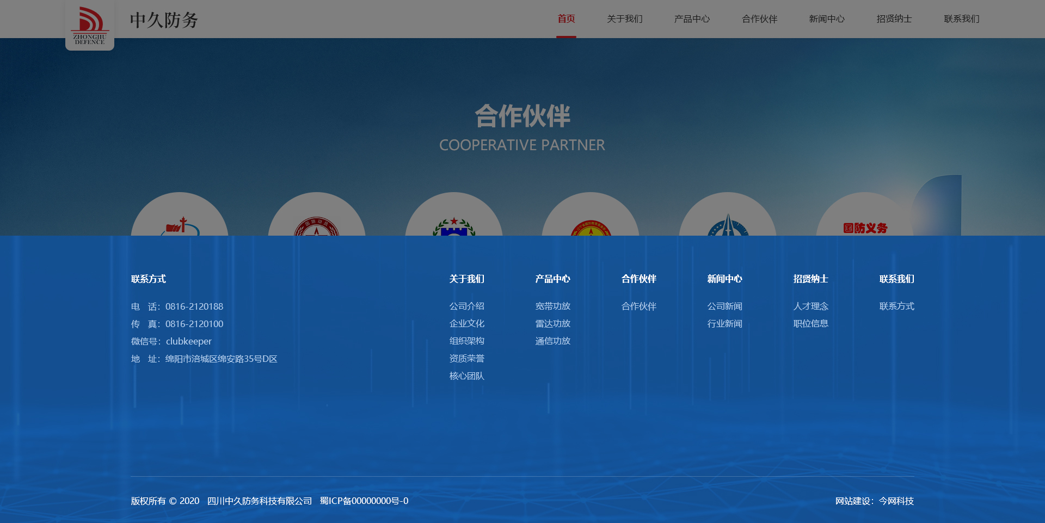Go to 首页 in the top navigation
The width and height of the screenshot is (1045, 523).
click(x=566, y=19)
